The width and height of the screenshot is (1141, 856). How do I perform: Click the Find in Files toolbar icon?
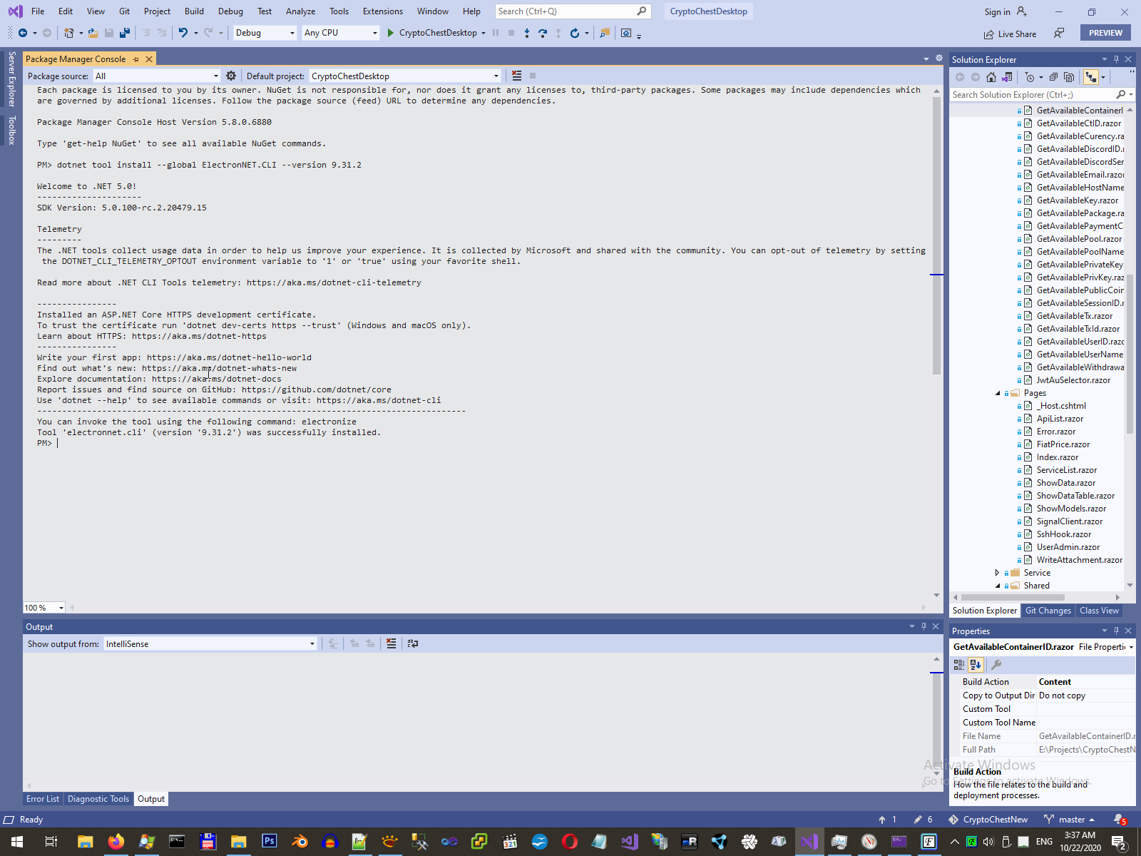605,33
